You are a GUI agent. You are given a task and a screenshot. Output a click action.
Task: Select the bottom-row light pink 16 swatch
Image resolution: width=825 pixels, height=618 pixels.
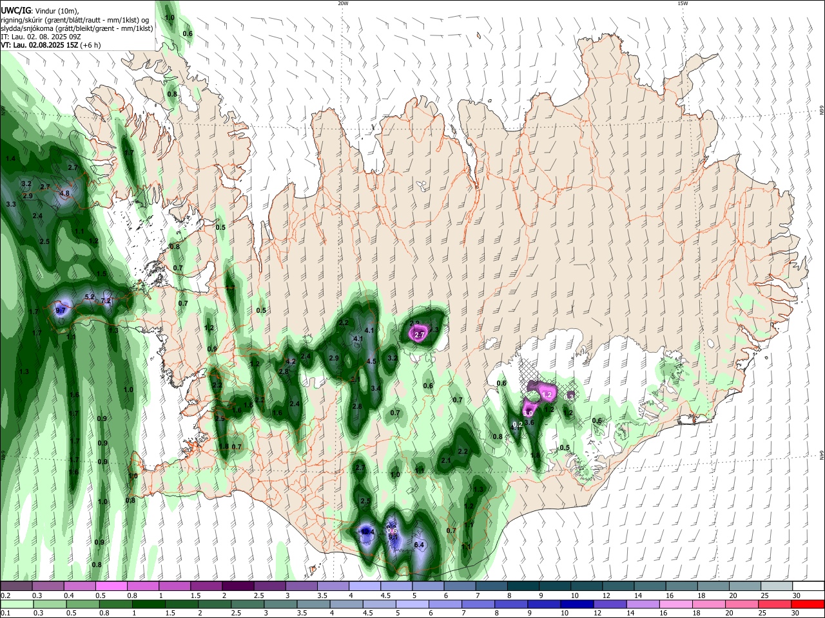pyautogui.click(x=676, y=604)
